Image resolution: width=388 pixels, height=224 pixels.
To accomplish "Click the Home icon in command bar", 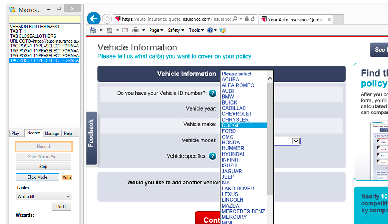I will [x=93, y=30].
